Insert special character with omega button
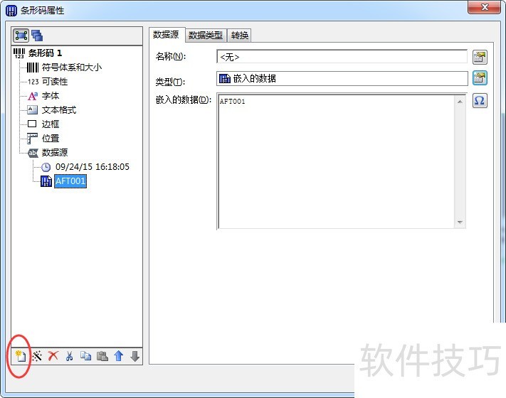The image size is (506, 398). click(x=480, y=101)
